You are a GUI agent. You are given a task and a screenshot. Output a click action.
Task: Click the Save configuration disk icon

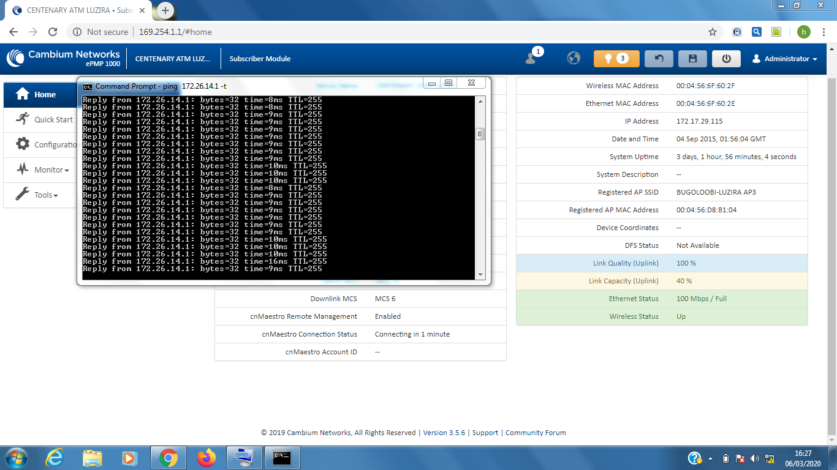692,59
